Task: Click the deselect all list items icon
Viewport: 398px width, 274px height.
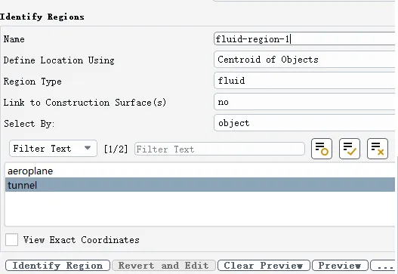Action: [378, 149]
